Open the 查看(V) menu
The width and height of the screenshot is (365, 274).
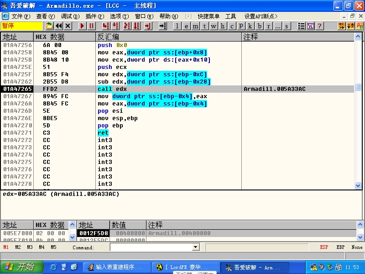pyautogui.click(x=45, y=16)
